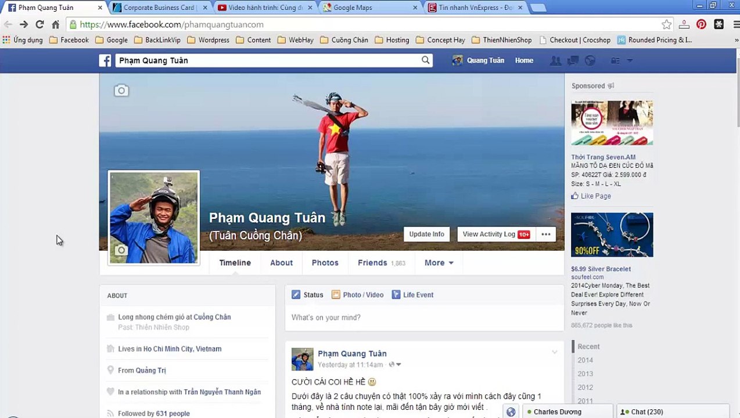
Task: Open the Thời Trang Seven.AM ad image
Action: (x=612, y=123)
